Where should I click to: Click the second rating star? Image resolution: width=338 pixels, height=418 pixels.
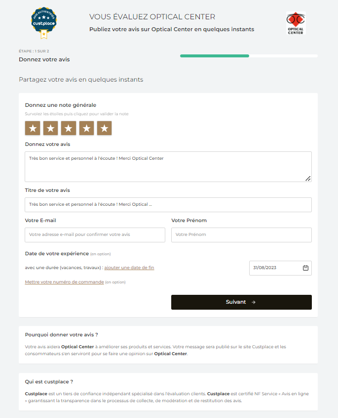tap(50, 128)
